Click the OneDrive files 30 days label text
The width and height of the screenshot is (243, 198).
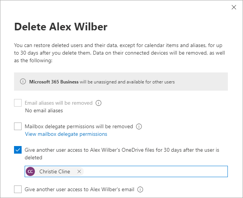tap(121, 150)
